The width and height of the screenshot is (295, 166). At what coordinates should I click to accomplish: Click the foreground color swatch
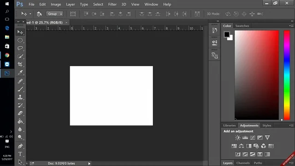226,35
